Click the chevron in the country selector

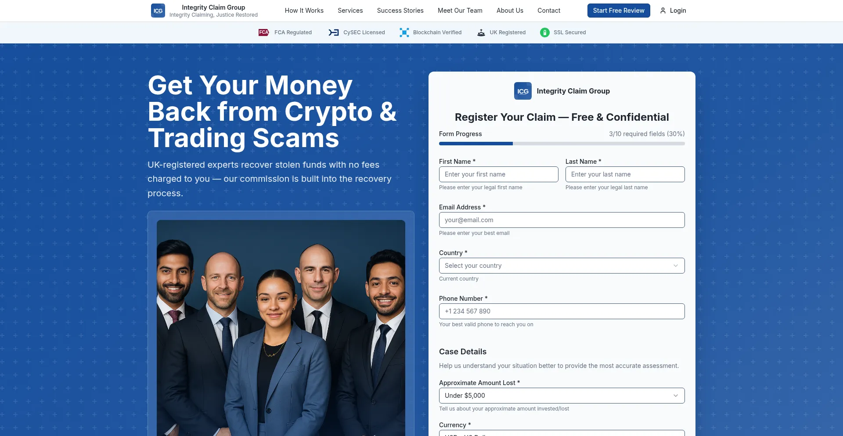coord(676,266)
